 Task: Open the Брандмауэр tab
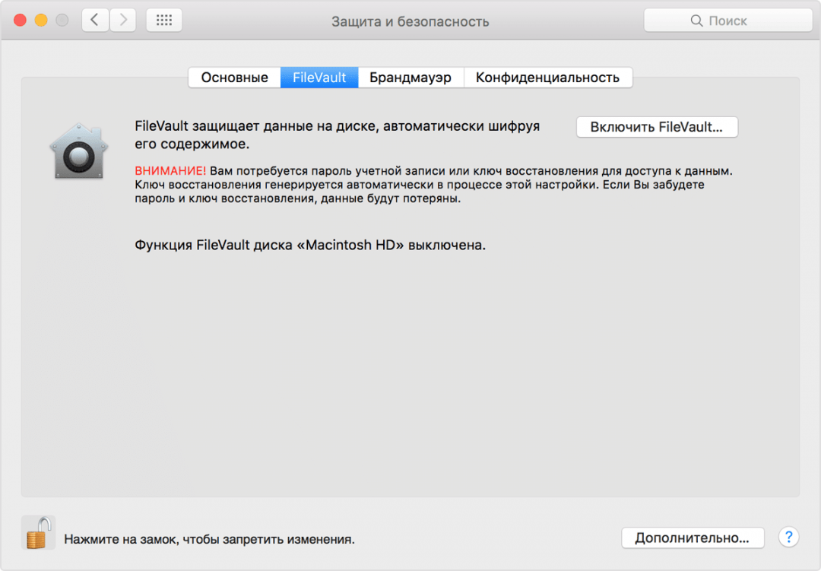(x=410, y=78)
